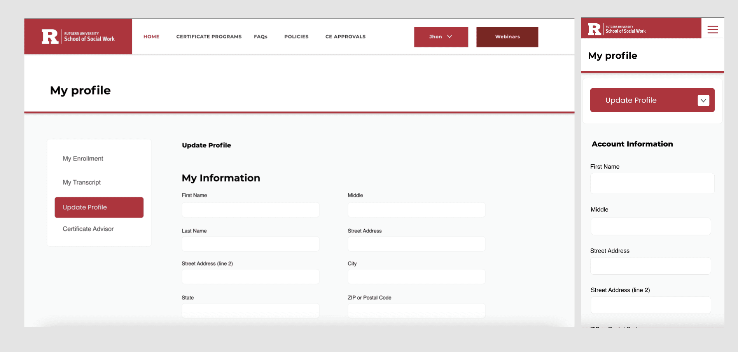Select Update Profile sidebar item
This screenshot has width=738, height=352.
click(99, 207)
